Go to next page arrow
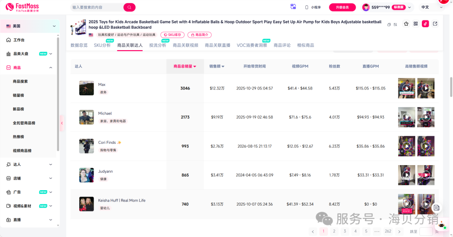 pyautogui.click(x=399, y=232)
